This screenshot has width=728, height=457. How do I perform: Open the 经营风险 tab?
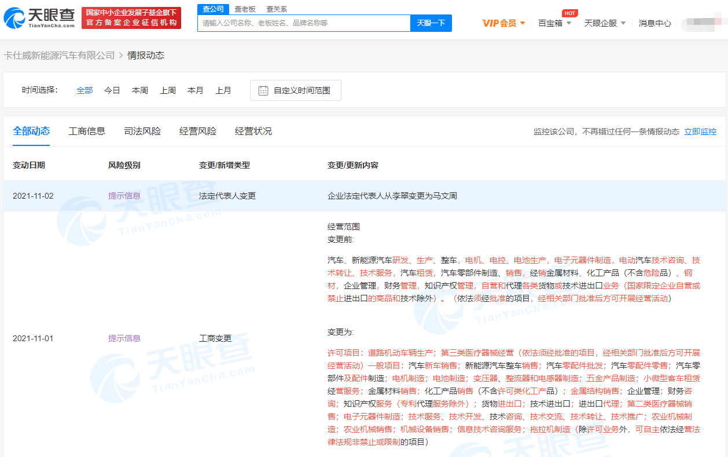(x=198, y=131)
